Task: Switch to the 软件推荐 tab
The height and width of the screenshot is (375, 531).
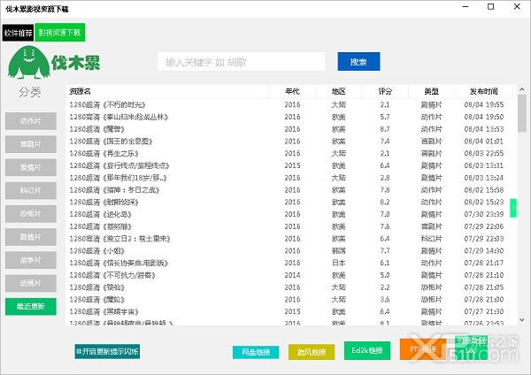Action: tap(18, 33)
